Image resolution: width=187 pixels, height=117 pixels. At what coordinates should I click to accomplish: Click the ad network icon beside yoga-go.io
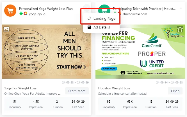(x=26, y=14)
